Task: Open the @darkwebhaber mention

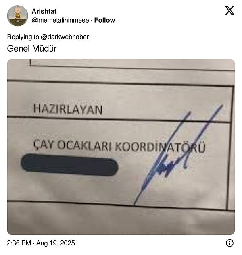Action: [65, 37]
